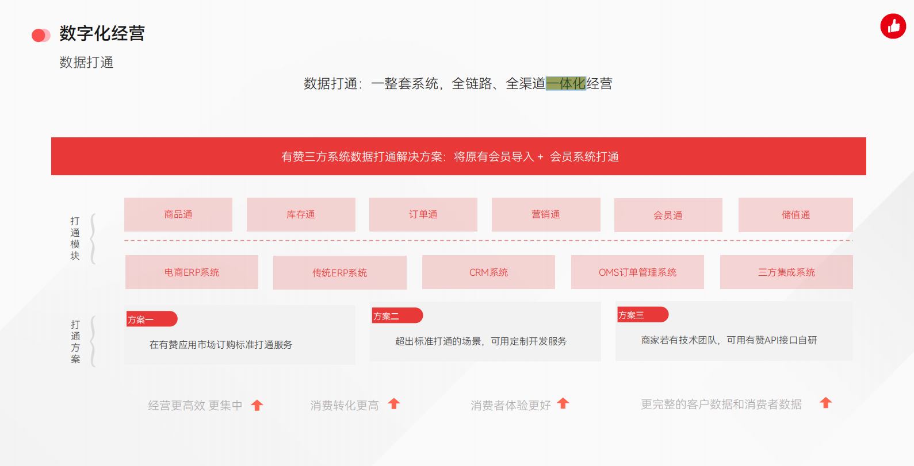Select the 方案二 red label tag
This screenshot has height=466, width=914.
397,315
